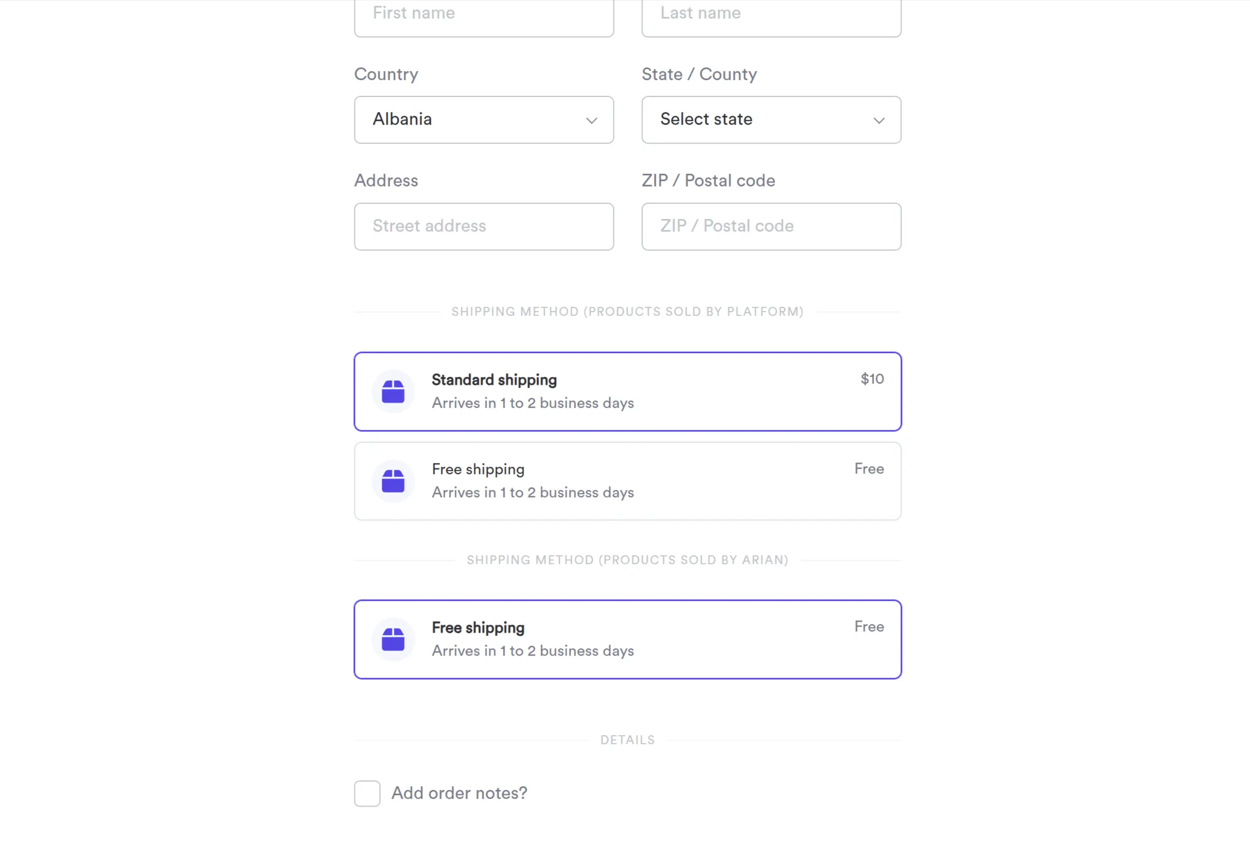This screenshot has width=1250, height=843.
Task: Click the "Free" price in Arian's shipping option
Action: point(869,627)
